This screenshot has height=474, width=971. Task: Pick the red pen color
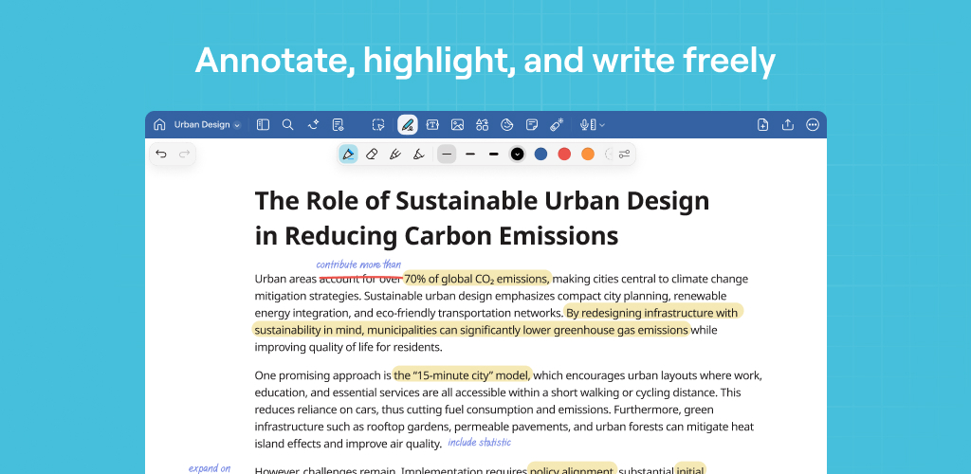pos(564,154)
